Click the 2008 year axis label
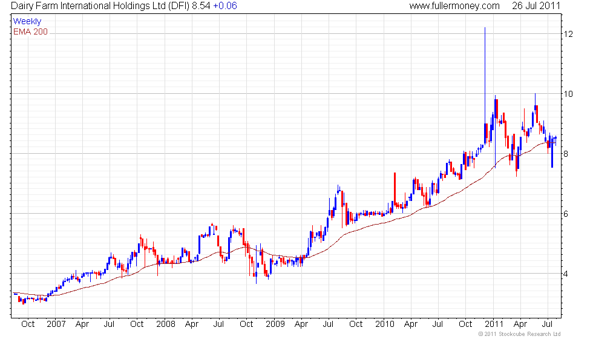Image resolution: width=593 pixels, height=339 pixels. (166, 324)
